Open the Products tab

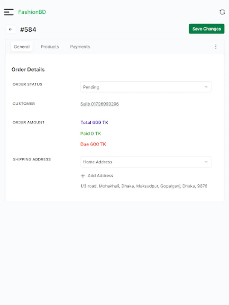point(50,47)
